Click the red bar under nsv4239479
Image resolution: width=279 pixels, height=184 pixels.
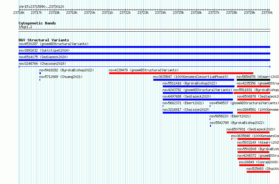coord(181,73)
